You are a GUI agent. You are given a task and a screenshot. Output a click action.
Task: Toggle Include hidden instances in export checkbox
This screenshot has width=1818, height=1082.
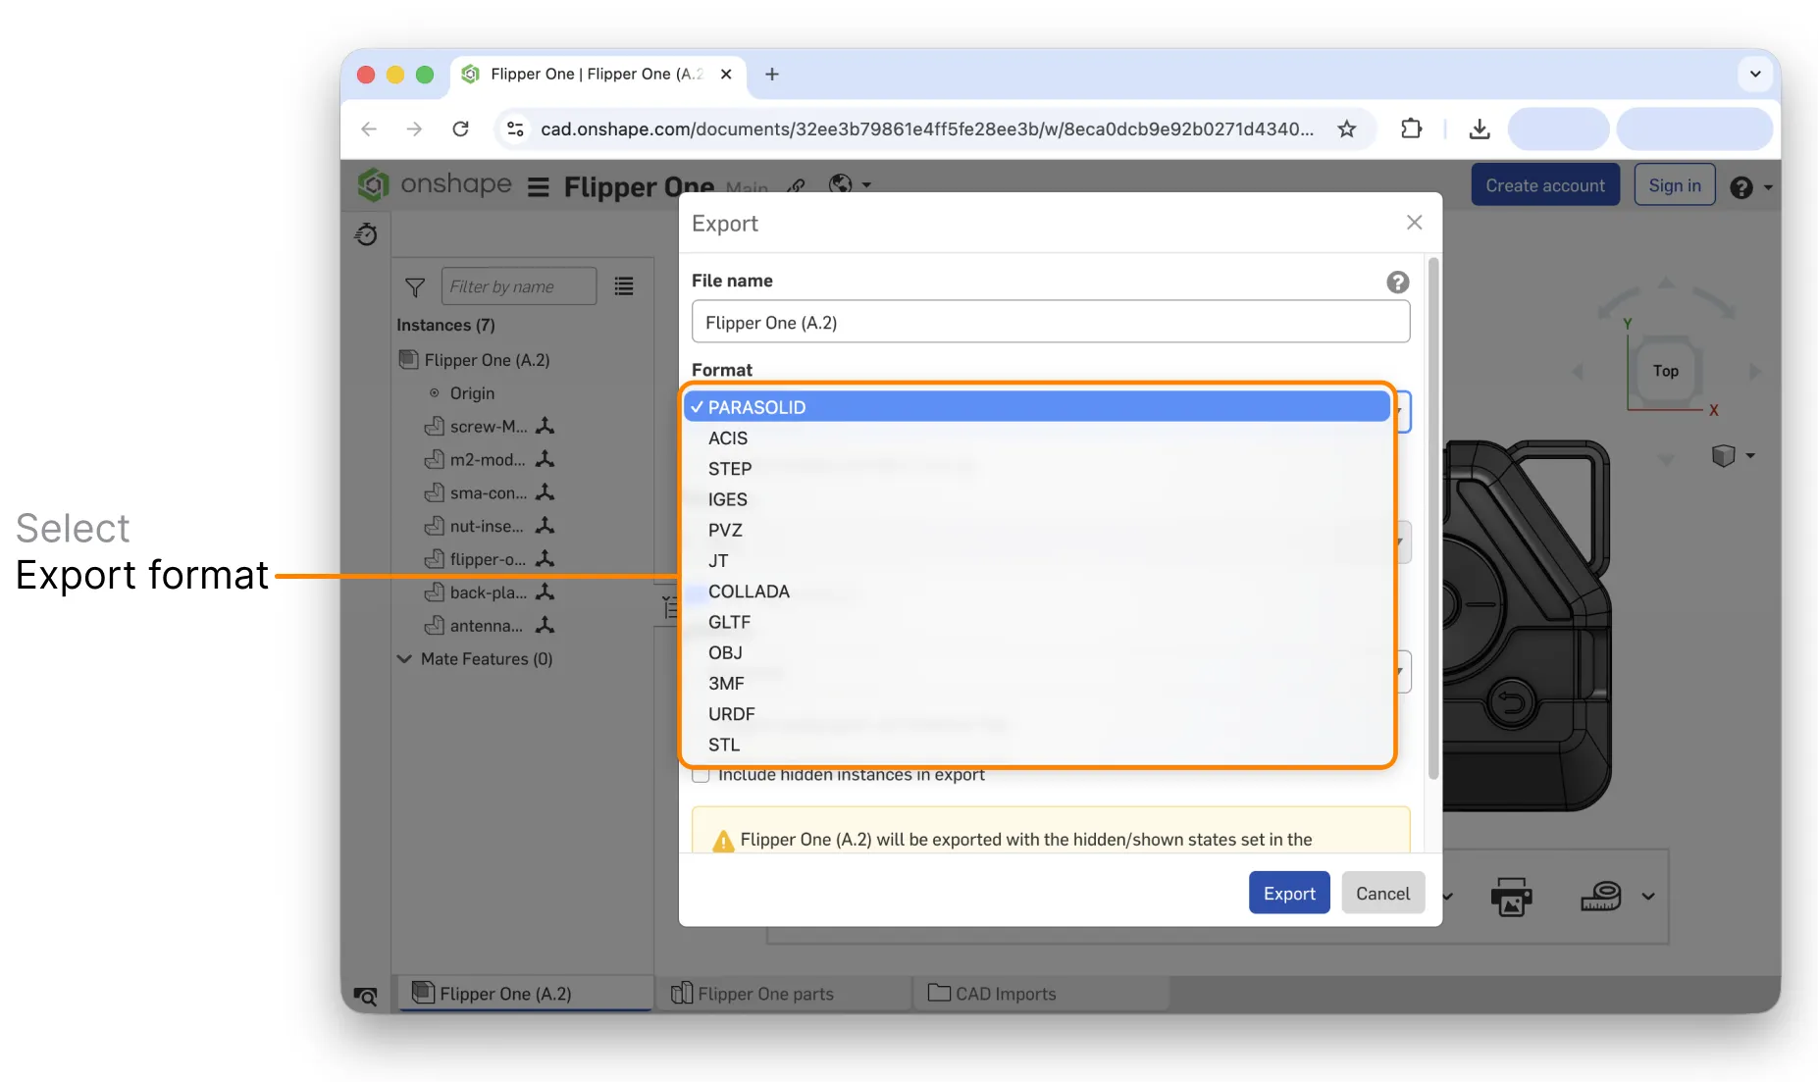pyautogui.click(x=701, y=775)
